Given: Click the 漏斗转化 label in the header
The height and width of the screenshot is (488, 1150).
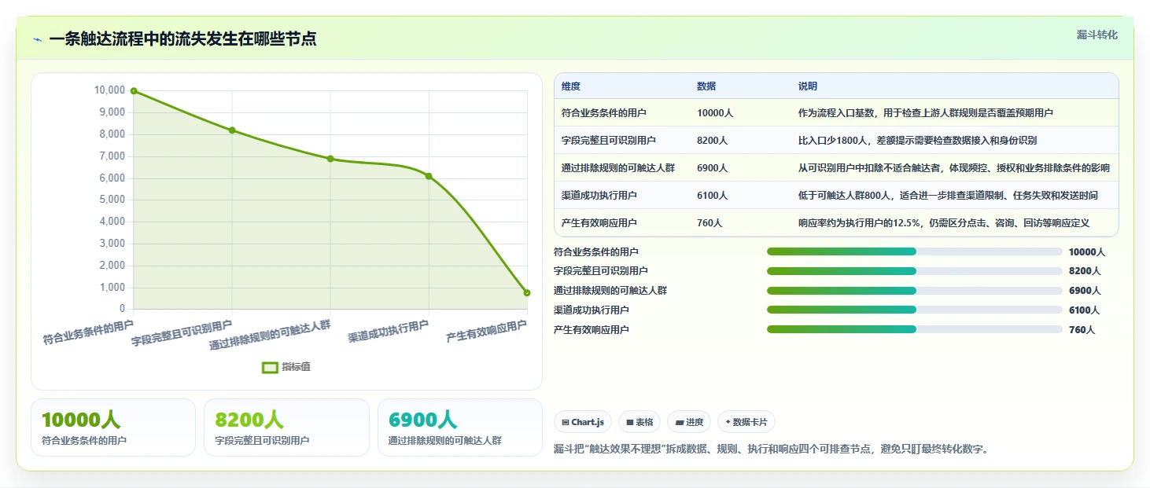Looking at the screenshot, I should pos(1097,35).
